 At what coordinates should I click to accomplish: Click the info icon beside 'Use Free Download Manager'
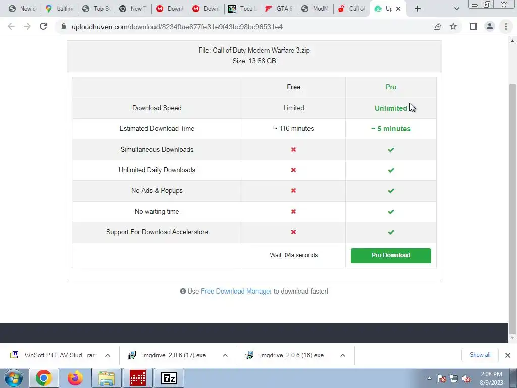point(183,292)
